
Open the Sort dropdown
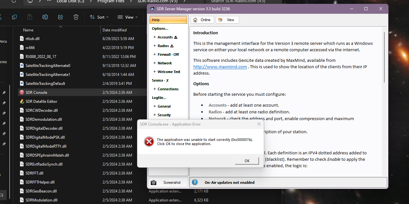pyautogui.click(x=99, y=17)
